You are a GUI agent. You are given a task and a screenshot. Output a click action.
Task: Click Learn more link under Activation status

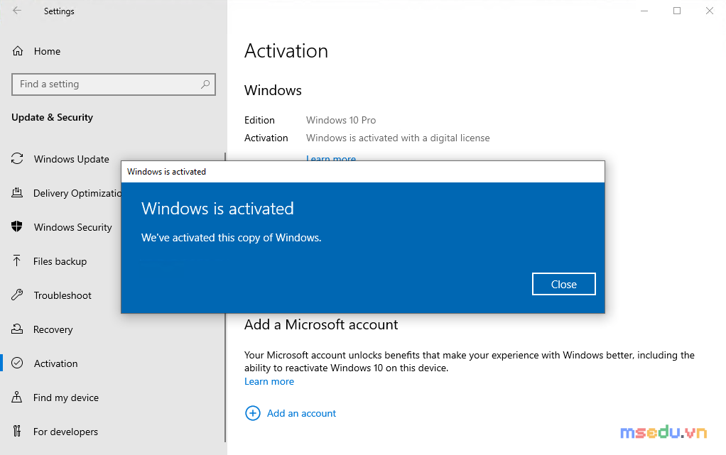(x=330, y=158)
